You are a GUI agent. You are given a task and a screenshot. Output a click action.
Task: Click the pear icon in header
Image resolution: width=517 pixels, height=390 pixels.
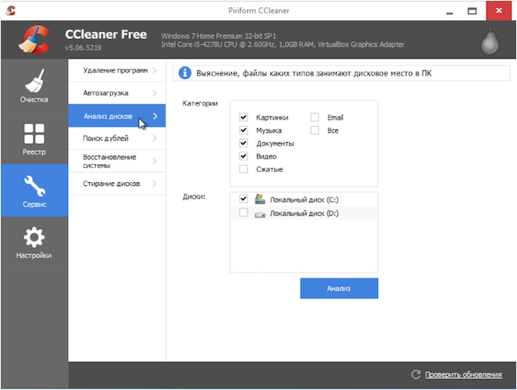click(490, 41)
